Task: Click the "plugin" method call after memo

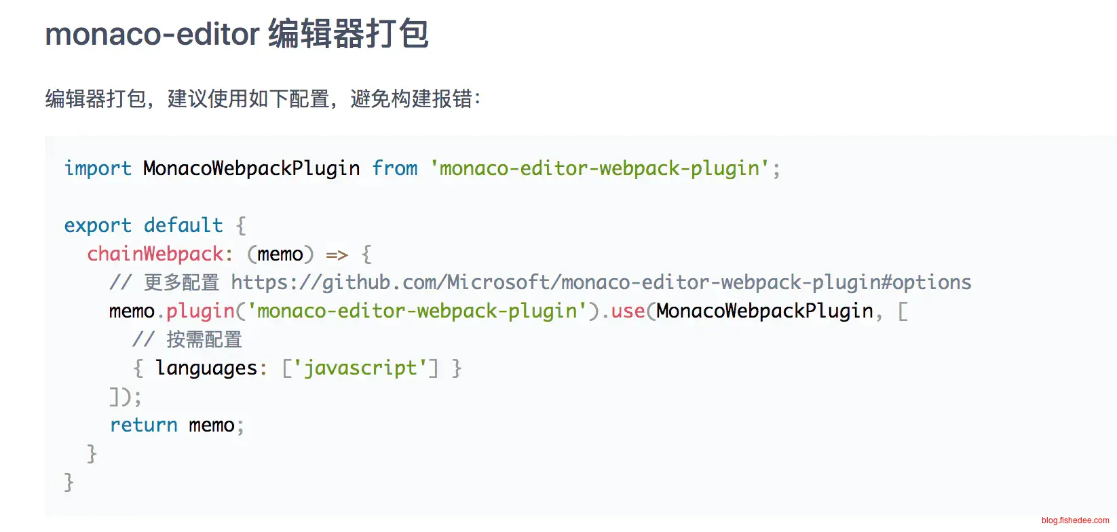Action: pyautogui.click(x=200, y=311)
